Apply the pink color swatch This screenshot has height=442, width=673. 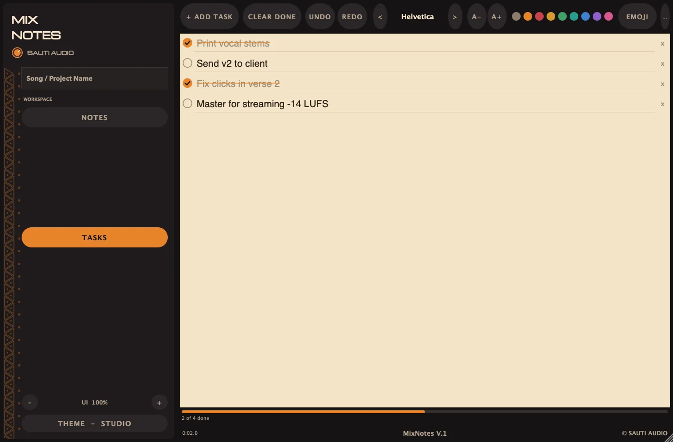(609, 16)
